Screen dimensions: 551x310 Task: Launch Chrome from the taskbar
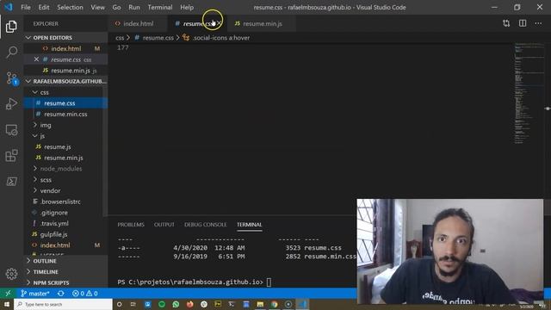(x=274, y=304)
